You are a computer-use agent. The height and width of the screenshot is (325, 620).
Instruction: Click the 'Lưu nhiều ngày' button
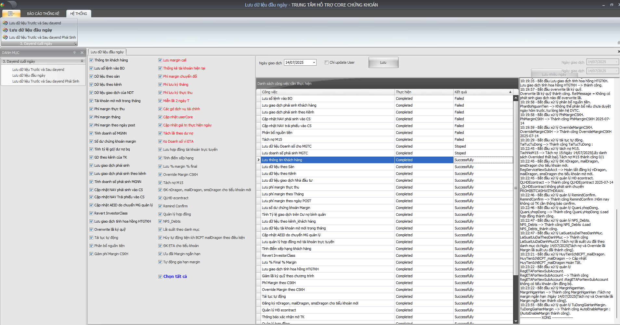(x=554, y=74)
